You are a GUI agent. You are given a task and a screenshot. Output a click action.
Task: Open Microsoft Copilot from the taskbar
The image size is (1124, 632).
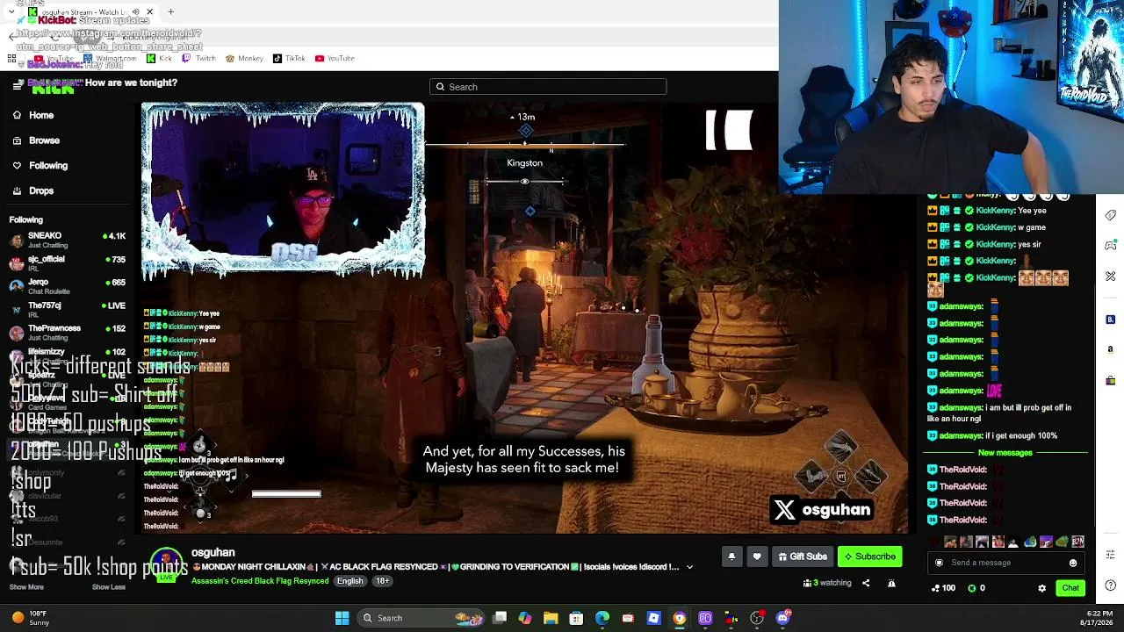tap(525, 618)
